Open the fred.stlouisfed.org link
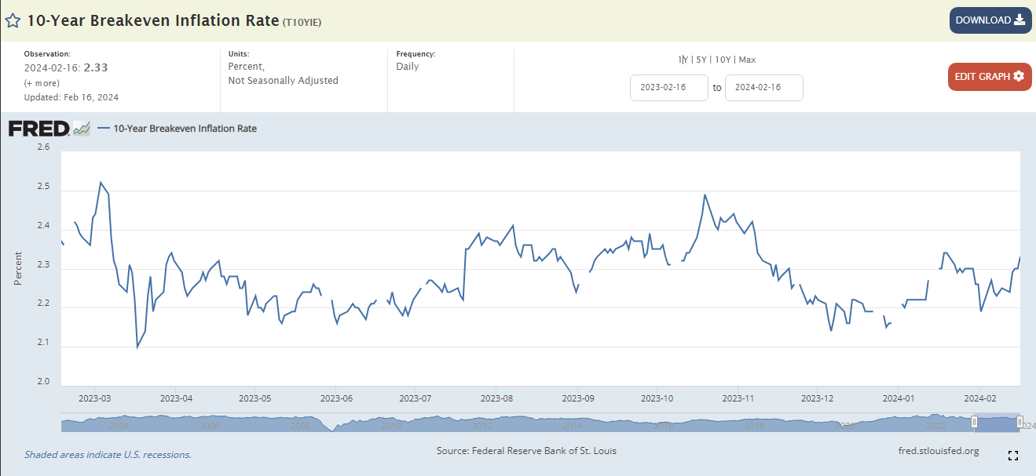The width and height of the screenshot is (1036, 476). point(938,451)
